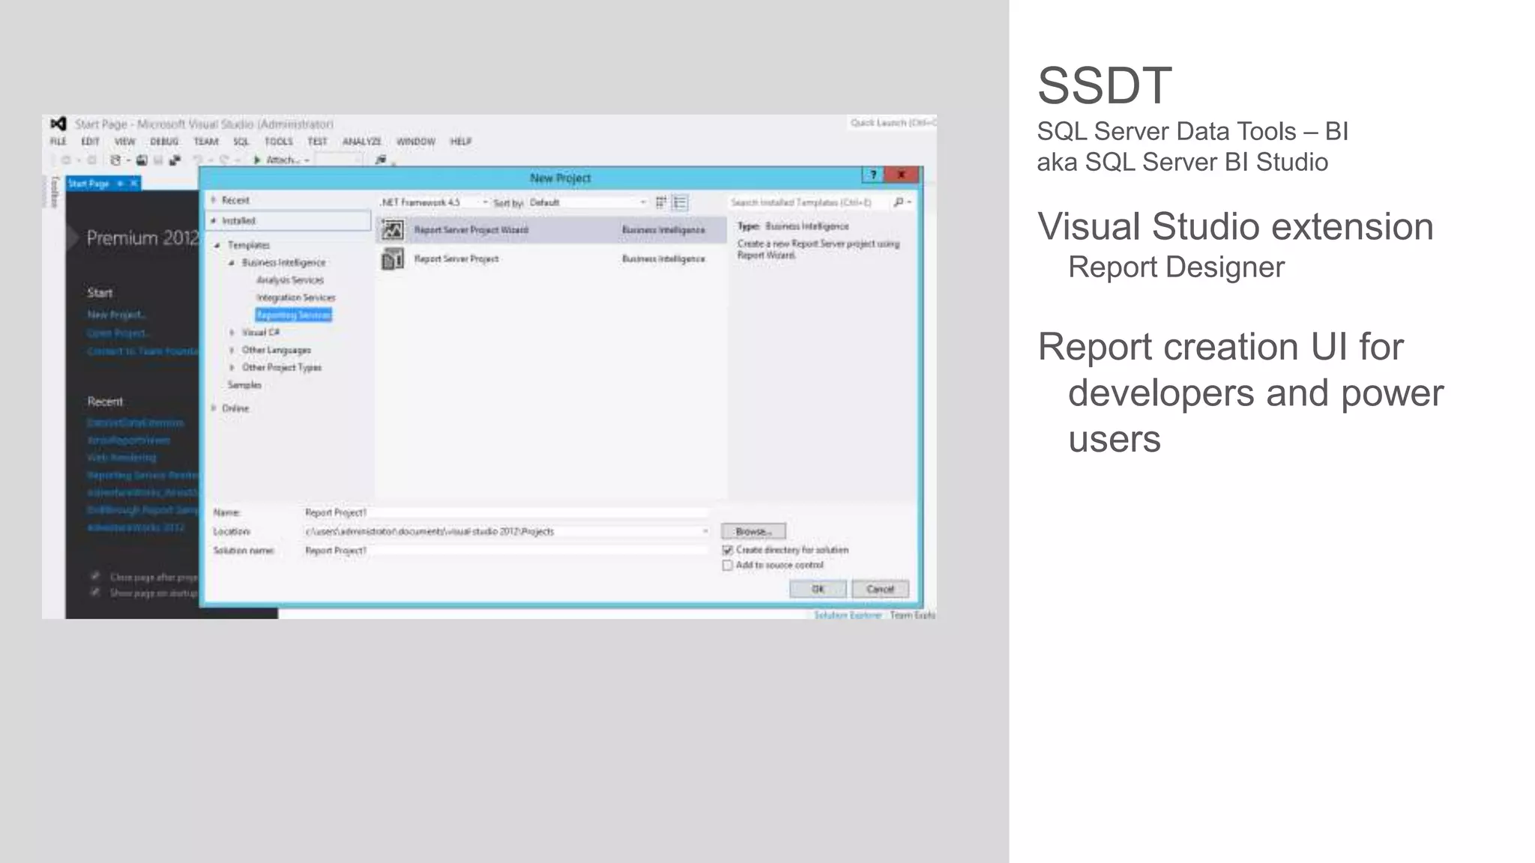This screenshot has width=1535, height=863.
Task: Close the Start Page tab
Action: pos(134,184)
